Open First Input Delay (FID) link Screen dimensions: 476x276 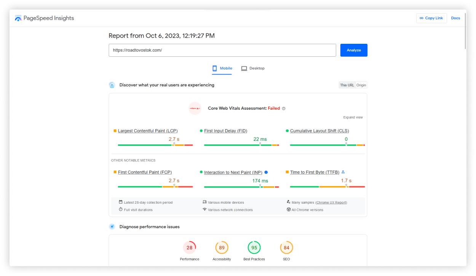tap(225, 131)
